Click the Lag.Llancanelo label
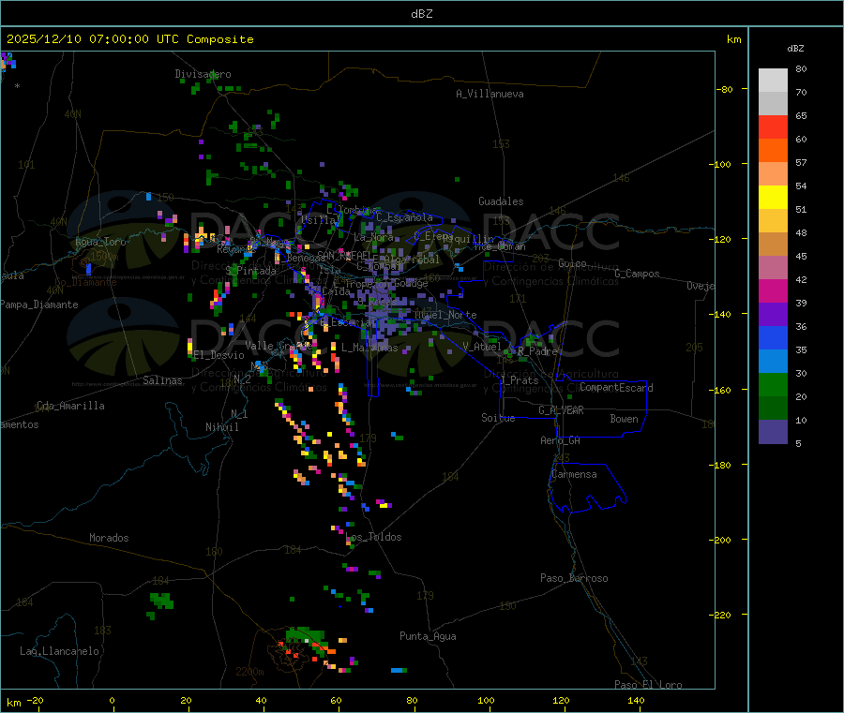The image size is (844, 713). tap(60, 651)
